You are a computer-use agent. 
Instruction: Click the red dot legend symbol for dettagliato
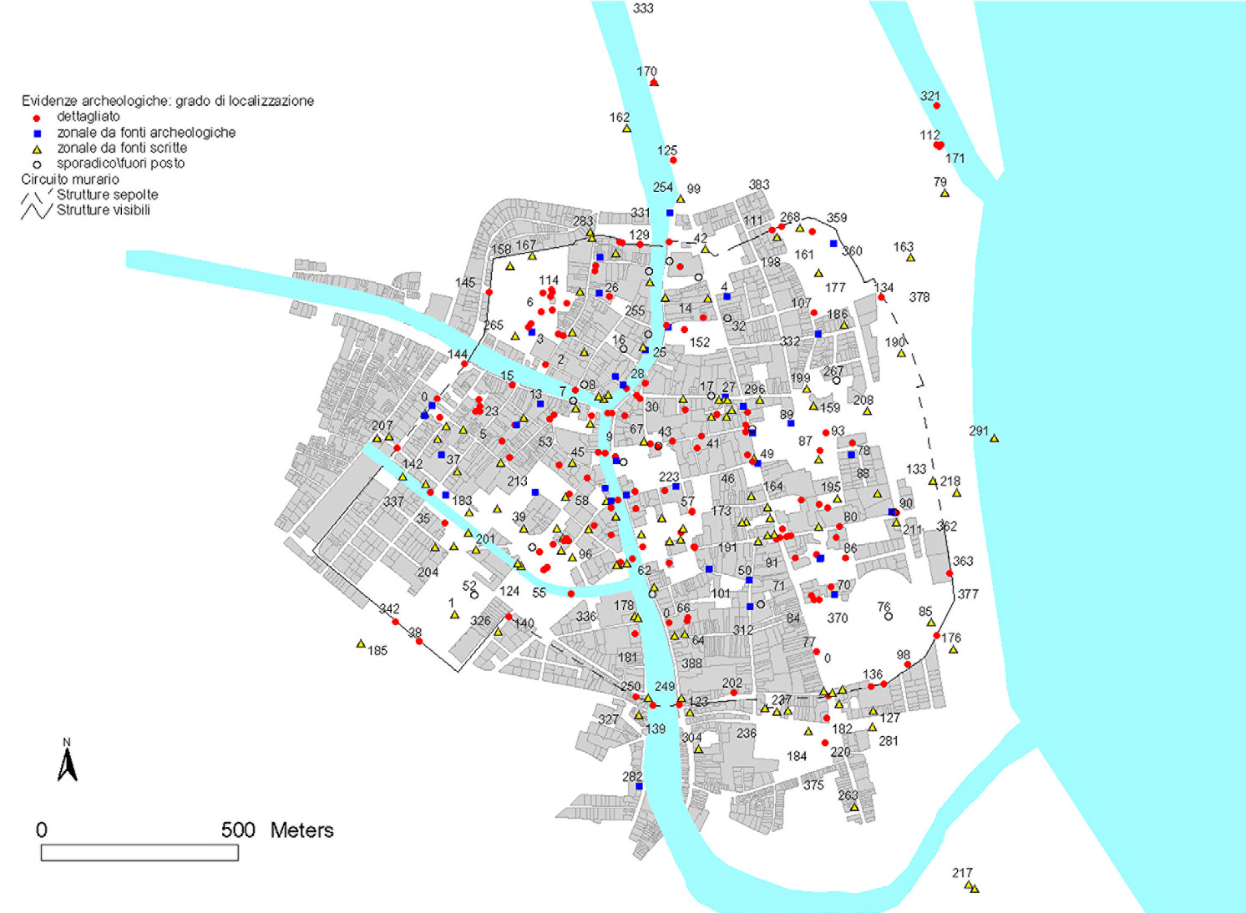pos(37,119)
